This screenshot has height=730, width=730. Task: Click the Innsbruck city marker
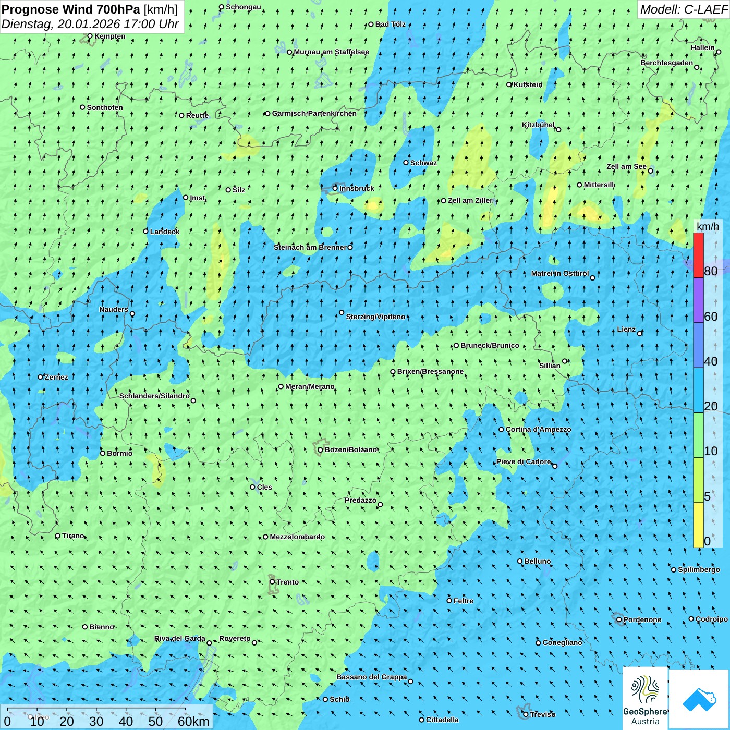(x=335, y=188)
